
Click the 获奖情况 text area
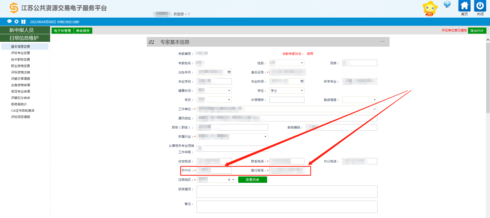(x=287, y=192)
